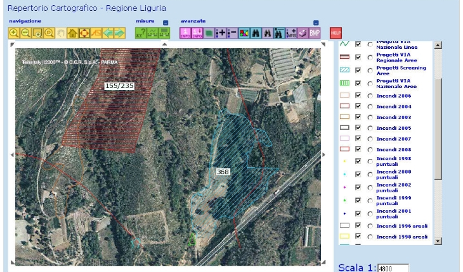The image size is (463, 272).
Task: Toggle Incendi 2000 puntuali checkbox
Action: coord(358,174)
